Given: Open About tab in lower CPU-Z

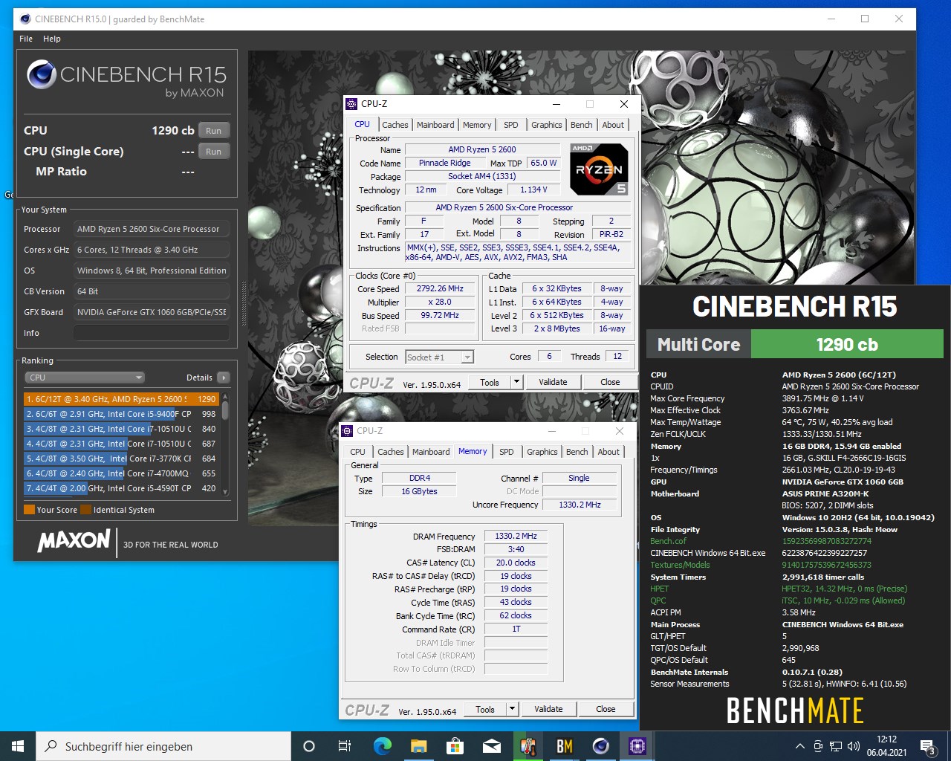Looking at the screenshot, I should pyautogui.click(x=608, y=452).
